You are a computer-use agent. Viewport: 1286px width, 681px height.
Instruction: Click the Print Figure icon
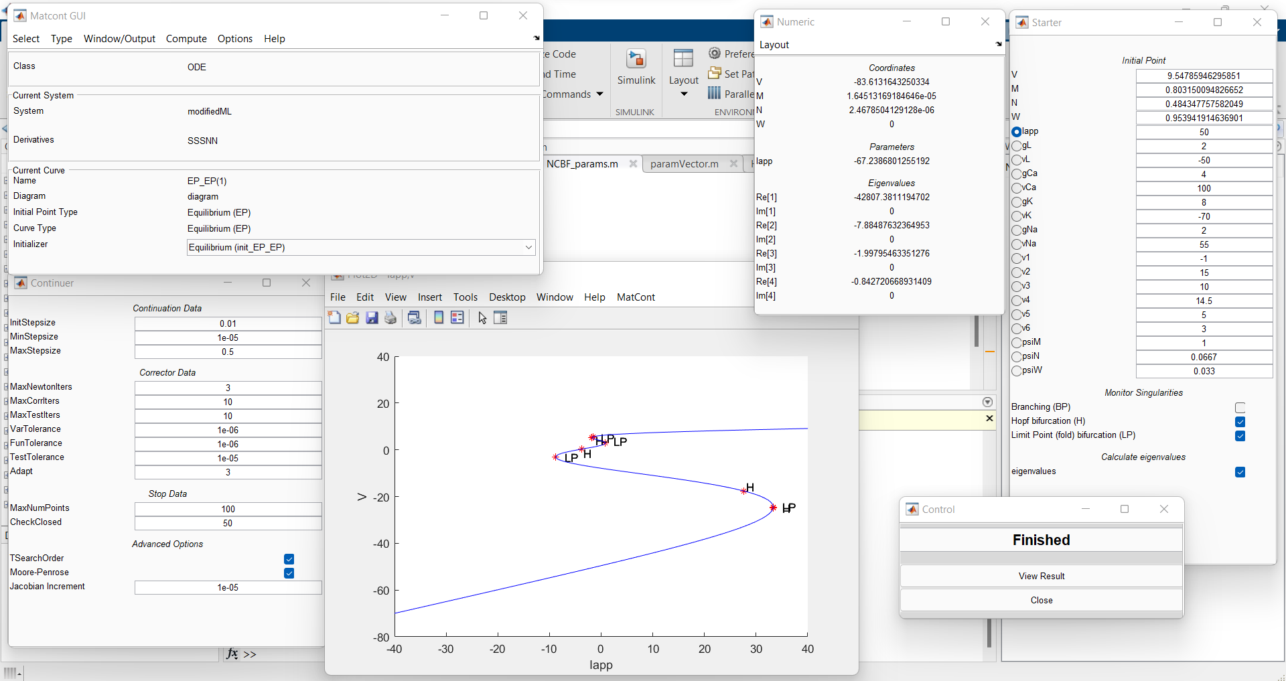(x=390, y=318)
